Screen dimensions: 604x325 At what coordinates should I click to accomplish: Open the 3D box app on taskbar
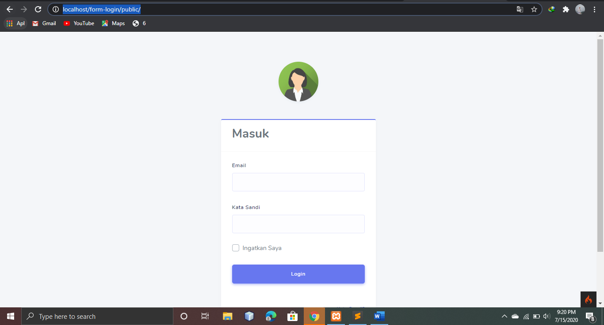point(249,316)
